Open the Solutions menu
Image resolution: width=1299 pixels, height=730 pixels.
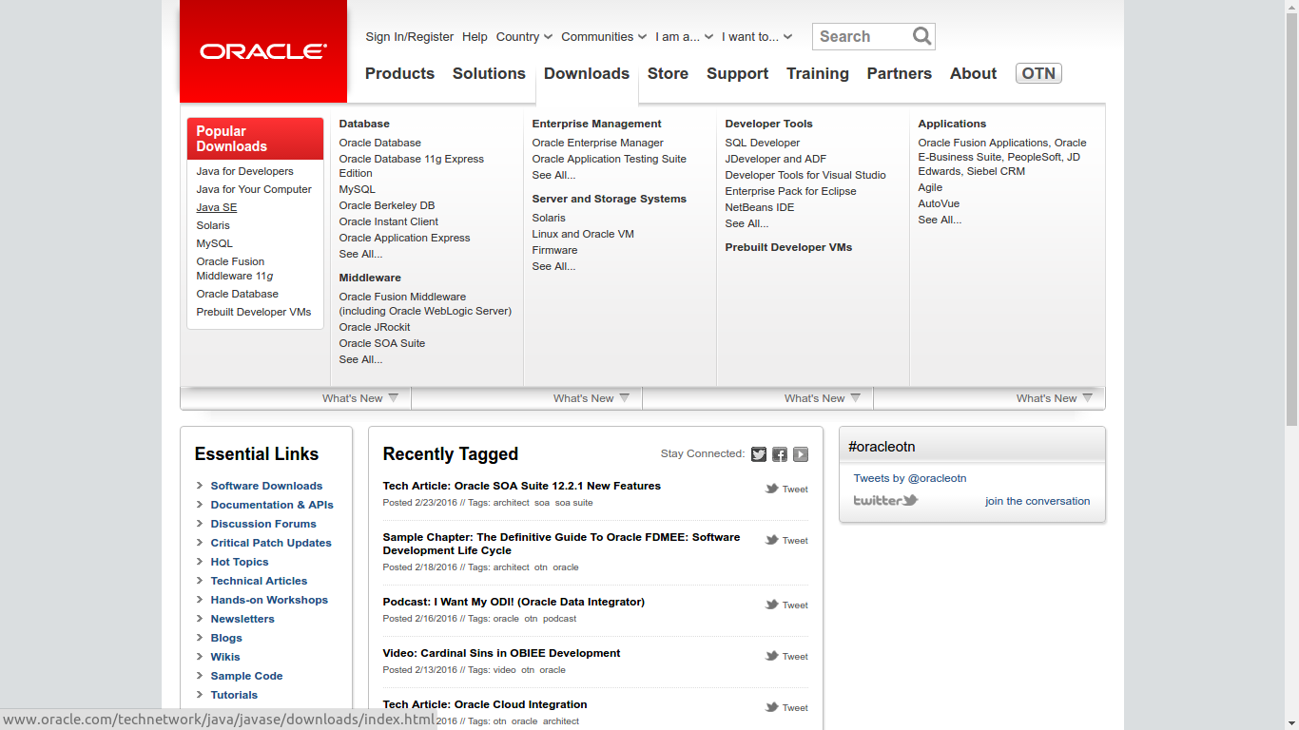click(x=489, y=73)
